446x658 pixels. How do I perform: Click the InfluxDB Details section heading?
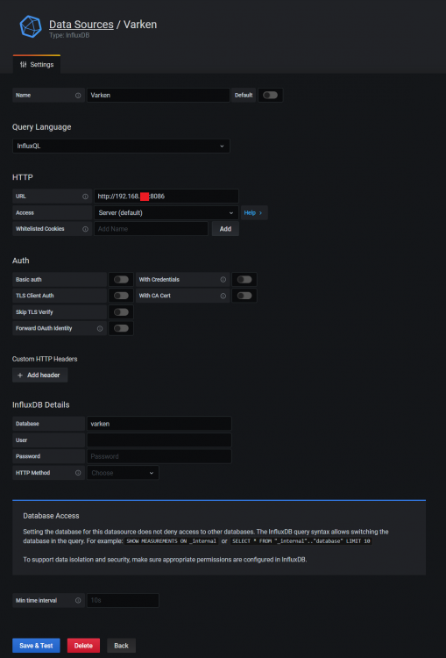(41, 405)
